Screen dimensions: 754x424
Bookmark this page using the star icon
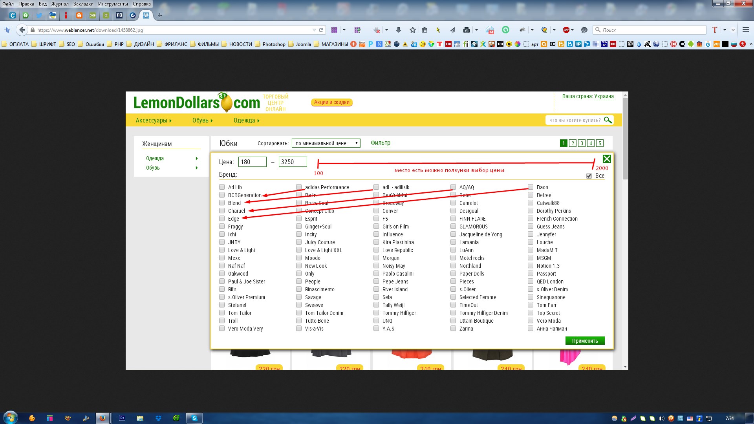412,30
